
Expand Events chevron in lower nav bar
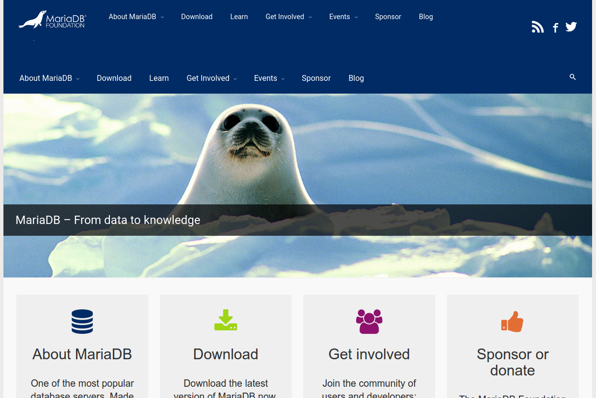(x=283, y=79)
